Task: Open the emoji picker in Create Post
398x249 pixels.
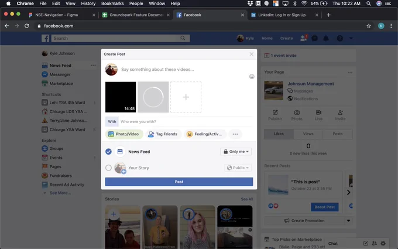Action: tap(252, 77)
